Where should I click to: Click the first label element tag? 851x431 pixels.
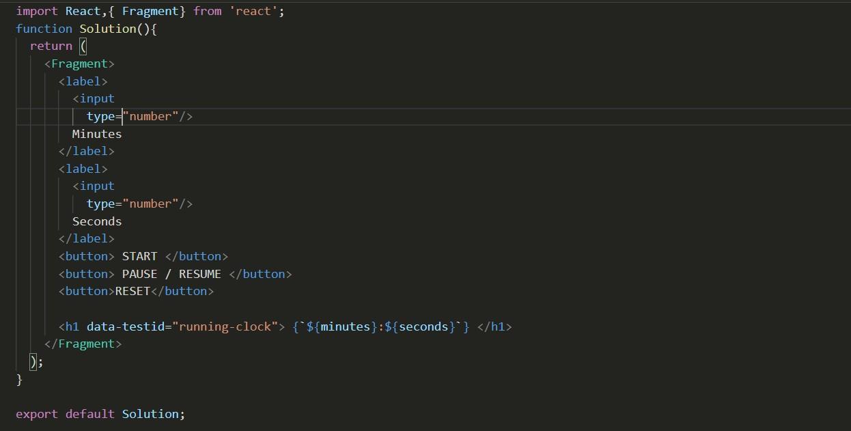click(82, 81)
